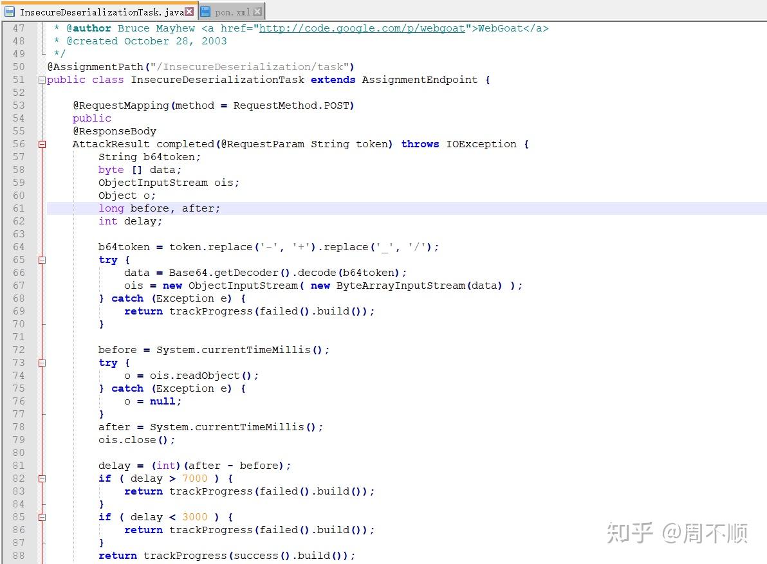Click the save icon on pom.xml tab
Viewport: 767px width, 564px height.
[205, 12]
